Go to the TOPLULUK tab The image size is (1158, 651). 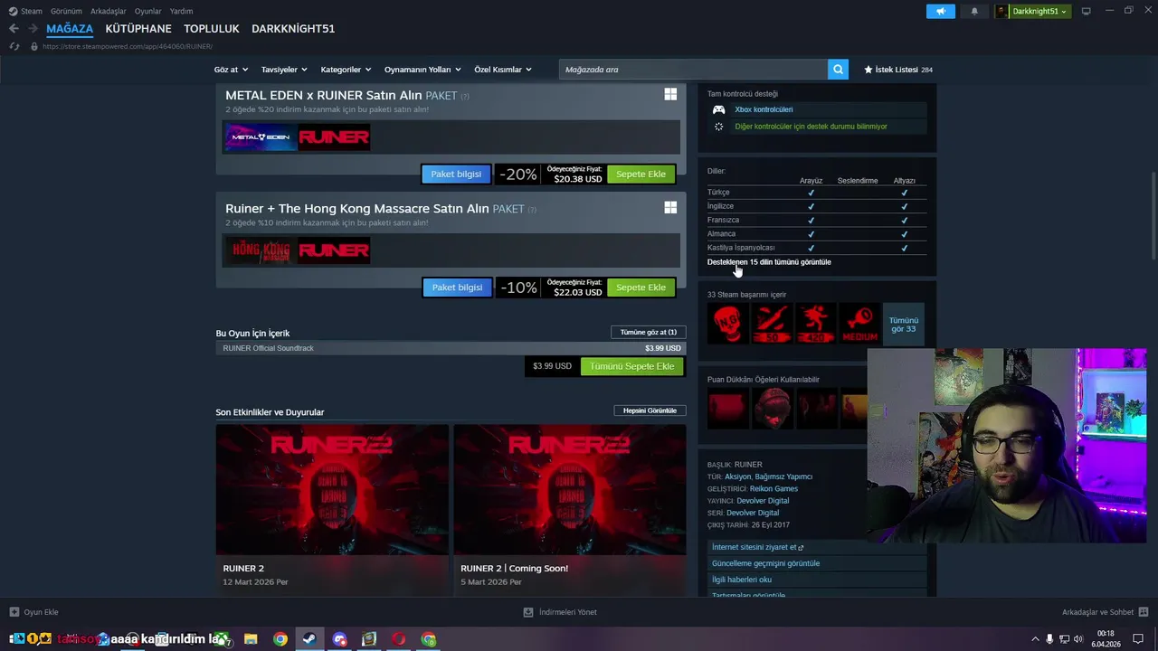212,29
